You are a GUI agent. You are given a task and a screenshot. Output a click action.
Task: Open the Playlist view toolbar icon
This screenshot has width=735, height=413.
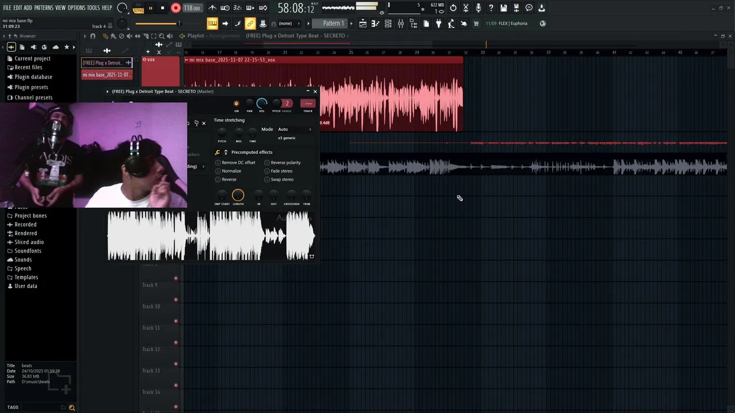[x=363, y=24]
